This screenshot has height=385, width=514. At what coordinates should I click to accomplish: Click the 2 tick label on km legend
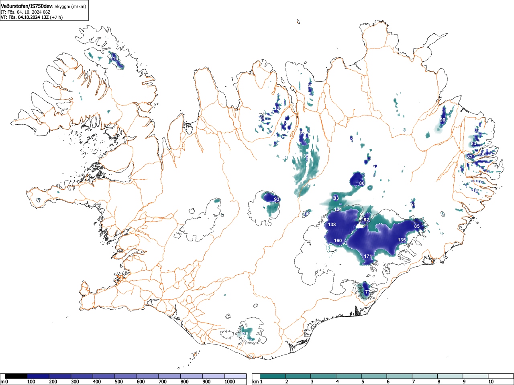pos(286,382)
